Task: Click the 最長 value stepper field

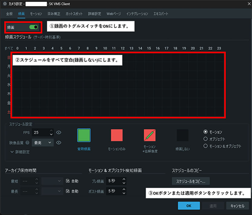Action: (x=30, y=191)
